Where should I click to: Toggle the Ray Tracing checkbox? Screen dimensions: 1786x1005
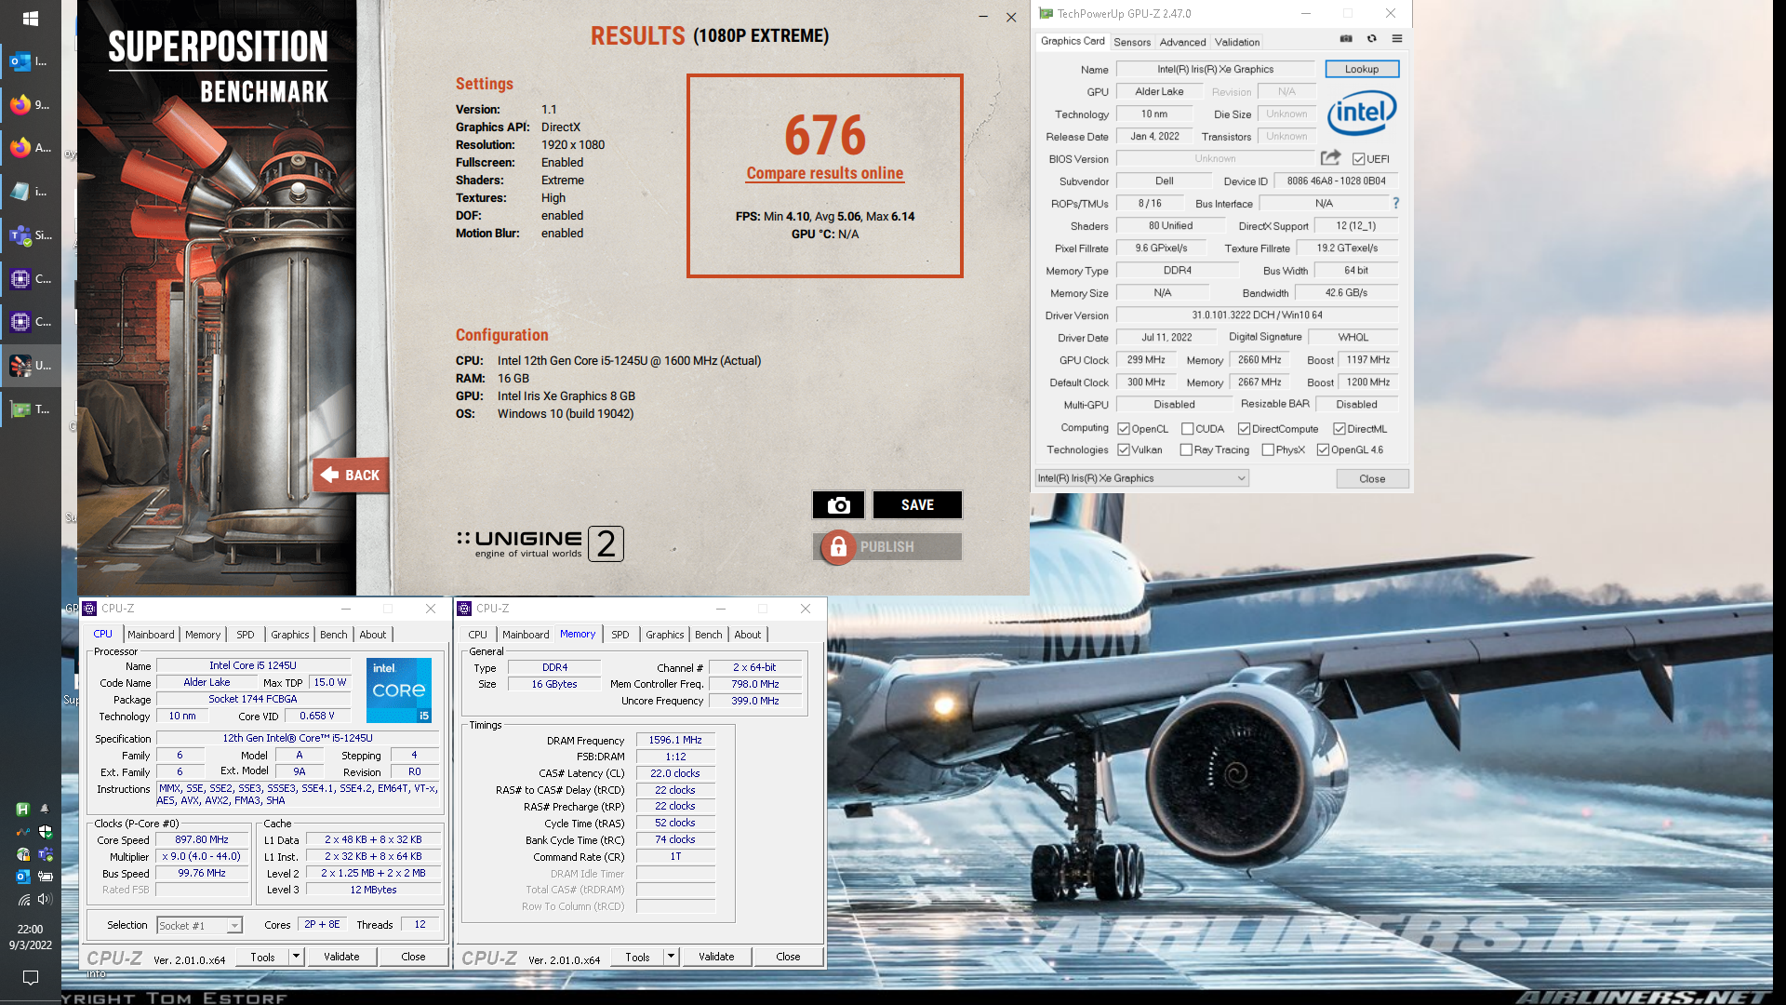tap(1186, 449)
